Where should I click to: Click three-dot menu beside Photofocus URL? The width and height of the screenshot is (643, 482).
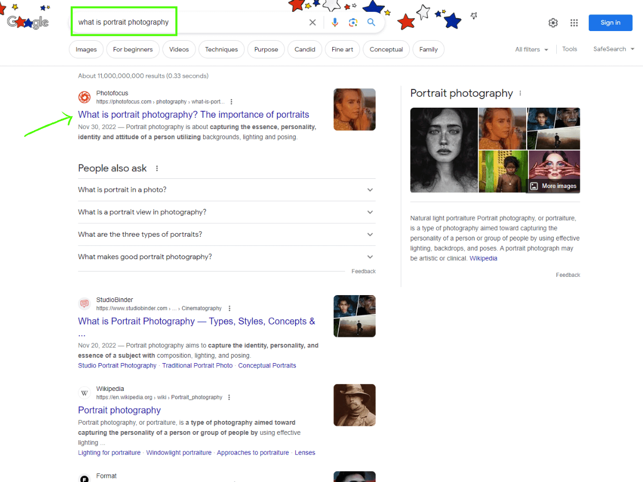(231, 102)
